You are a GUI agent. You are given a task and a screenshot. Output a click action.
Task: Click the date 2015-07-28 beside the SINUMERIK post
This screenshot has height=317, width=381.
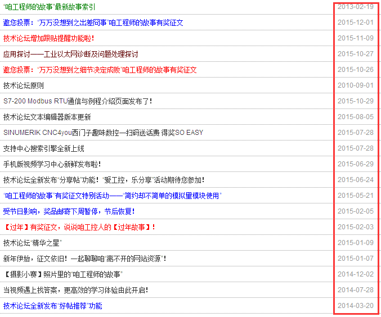tap(356, 133)
